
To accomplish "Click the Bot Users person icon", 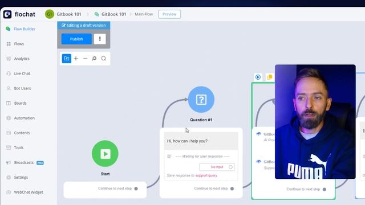I will pos(9,88).
